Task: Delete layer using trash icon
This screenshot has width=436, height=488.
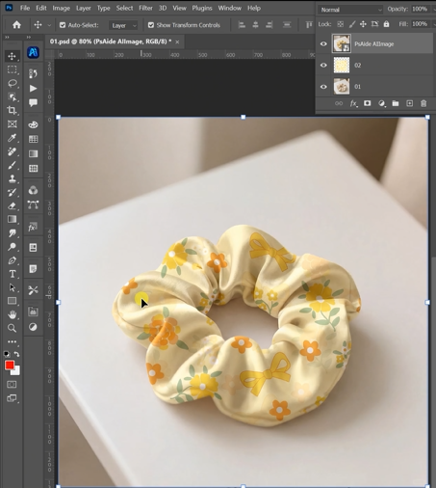Action: (423, 103)
